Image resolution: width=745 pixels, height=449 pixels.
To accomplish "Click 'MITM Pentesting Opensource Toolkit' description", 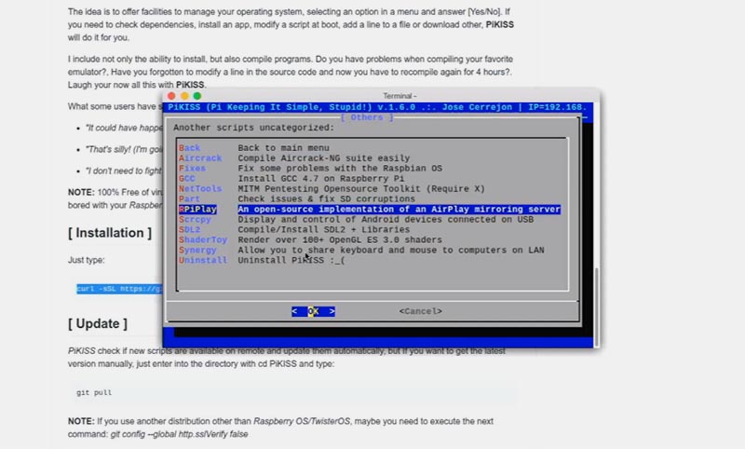I will [x=361, y=188].
